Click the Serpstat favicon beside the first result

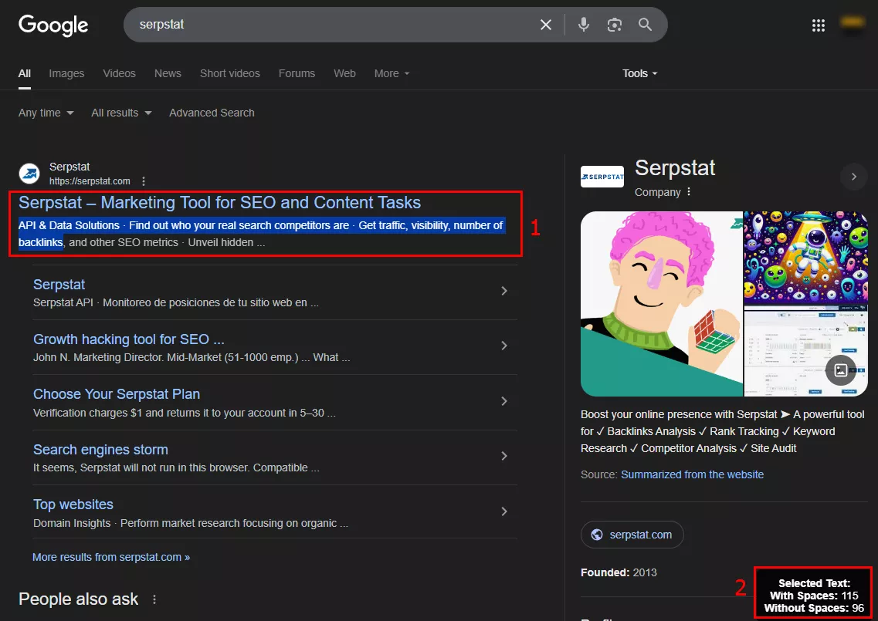point(29,174)
